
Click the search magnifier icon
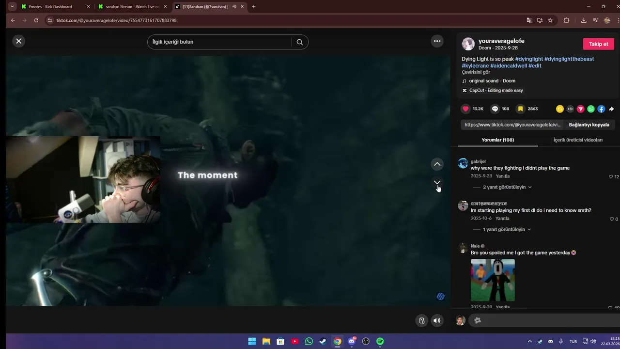point(300,42)
